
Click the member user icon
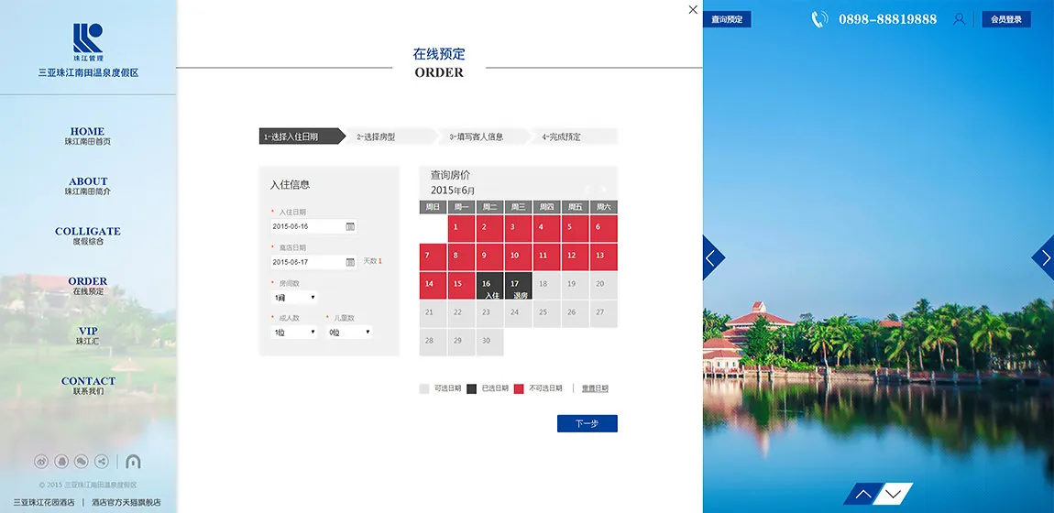click(x=960, y=19)
